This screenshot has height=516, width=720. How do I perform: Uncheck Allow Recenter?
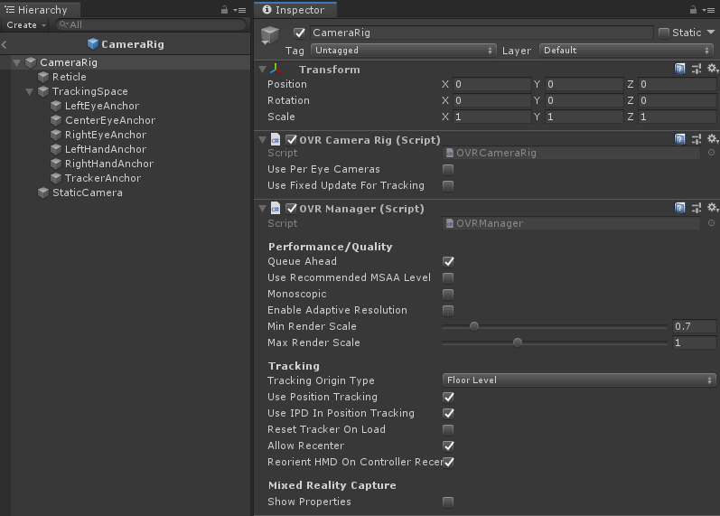click(448, 446)
